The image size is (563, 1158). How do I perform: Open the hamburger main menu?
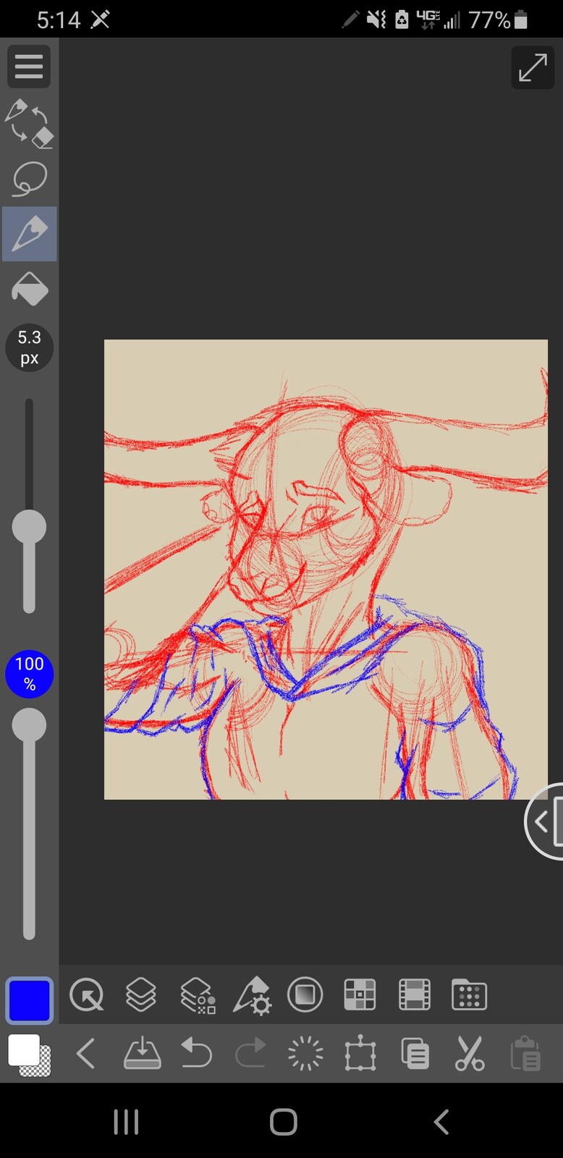pos(29,67)
